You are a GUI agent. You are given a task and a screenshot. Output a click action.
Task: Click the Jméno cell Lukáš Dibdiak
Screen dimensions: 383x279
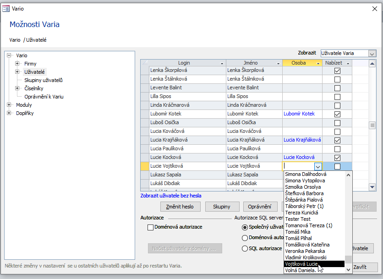[x=254, y=183]
